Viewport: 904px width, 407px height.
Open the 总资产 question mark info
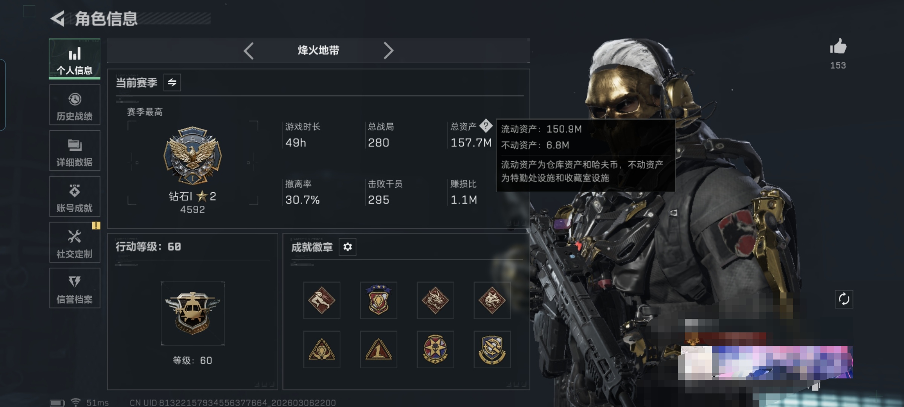[486, 125]
